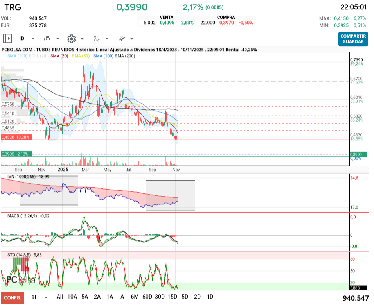
Task: Toggle the yellow SMA (50) legend
Action: coord(81,56)
